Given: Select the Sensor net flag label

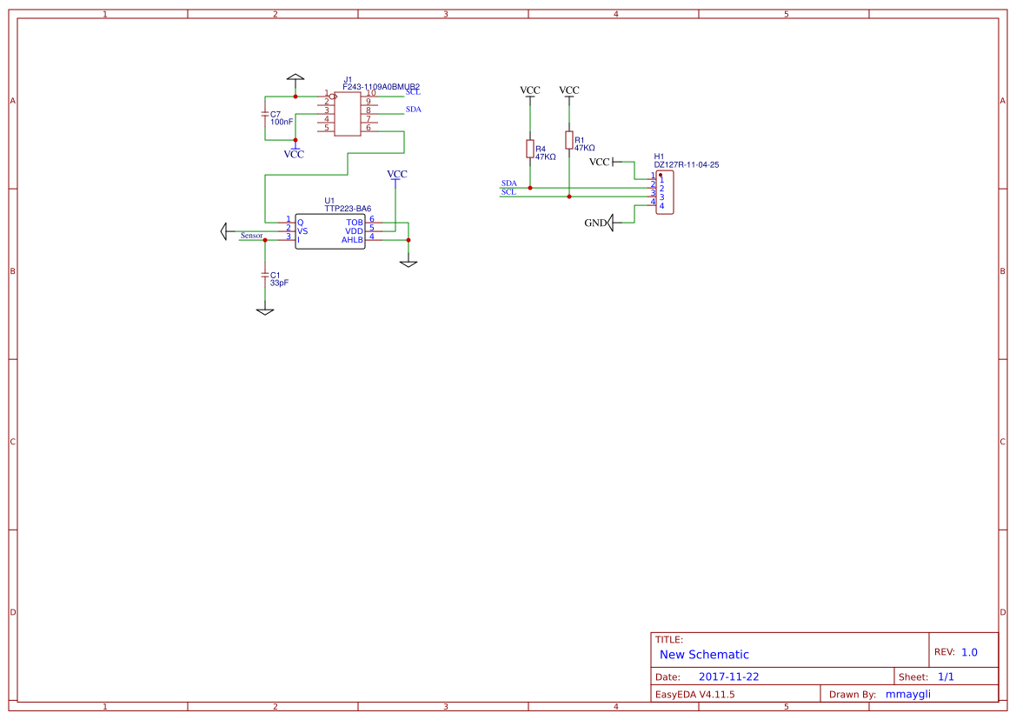Looking at the screenshot, I should coord(253,235).
